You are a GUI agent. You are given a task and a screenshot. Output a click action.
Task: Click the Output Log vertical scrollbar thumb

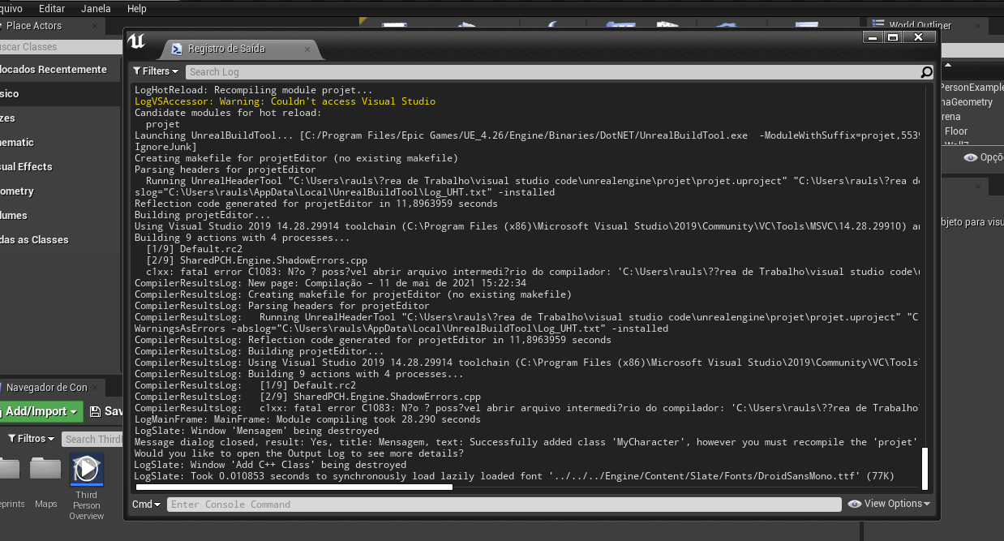pyautogui.click(x=925, y=468)
